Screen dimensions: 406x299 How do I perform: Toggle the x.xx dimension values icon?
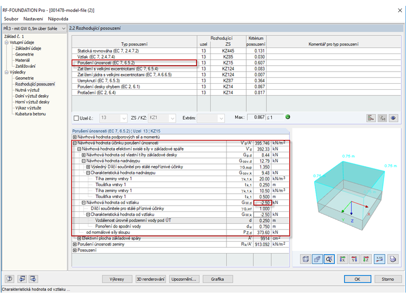click(x=379, y=259)
